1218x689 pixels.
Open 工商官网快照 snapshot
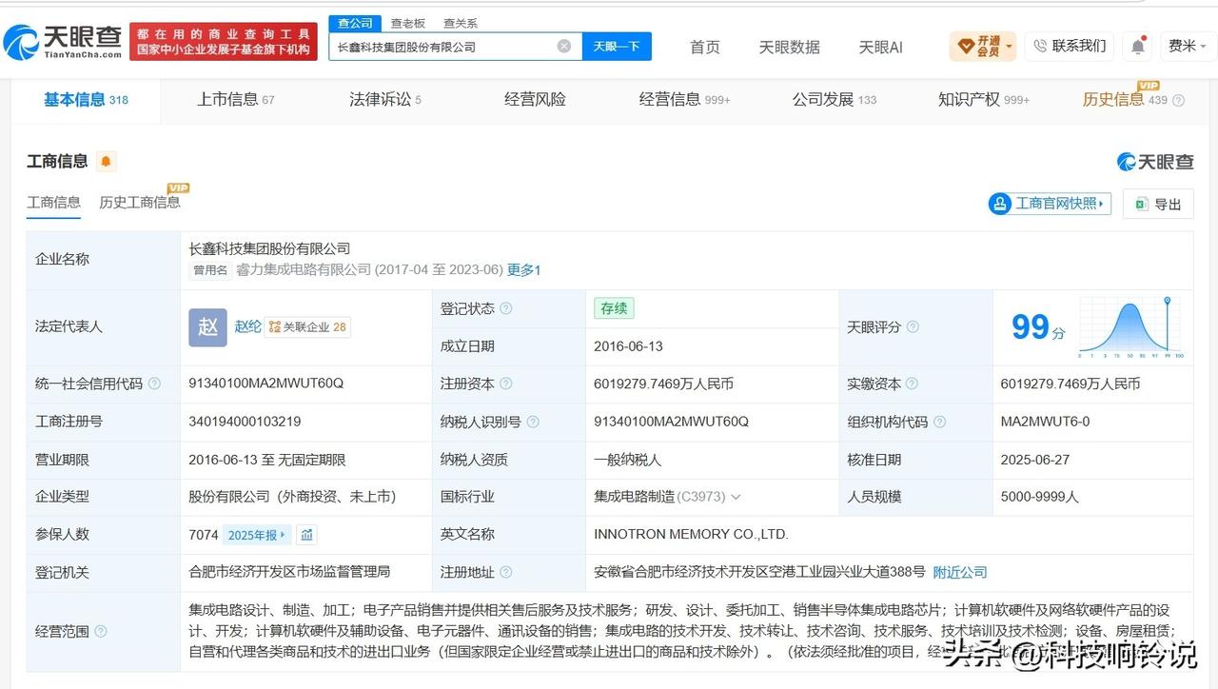[x=1050, y=204]
